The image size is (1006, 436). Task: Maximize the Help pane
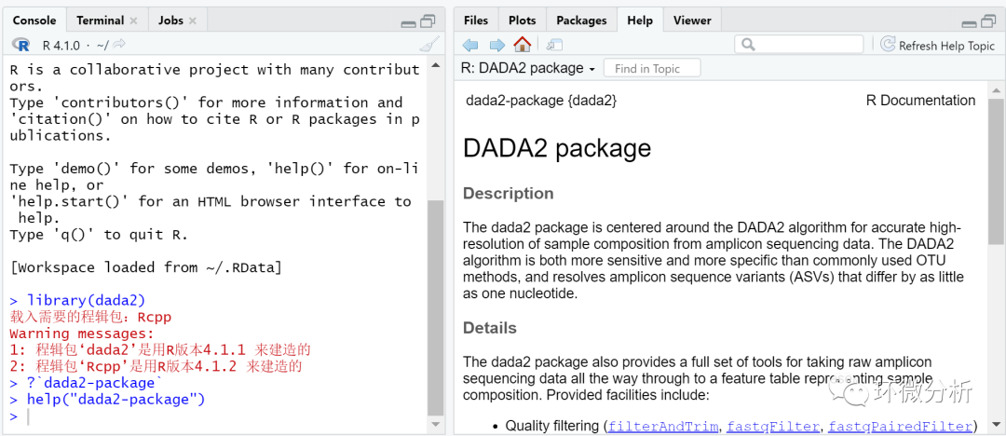[x=988, y=21]
